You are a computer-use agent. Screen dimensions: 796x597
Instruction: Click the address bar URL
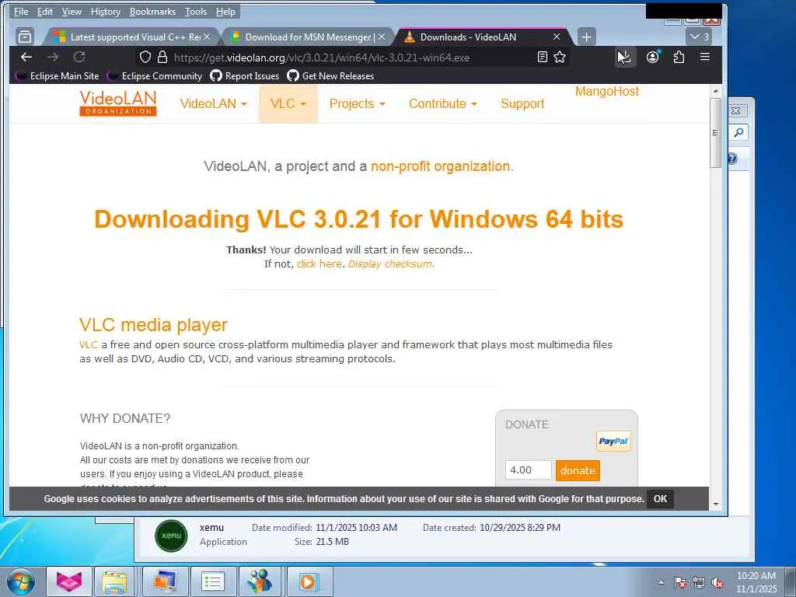tap(321, 58)
